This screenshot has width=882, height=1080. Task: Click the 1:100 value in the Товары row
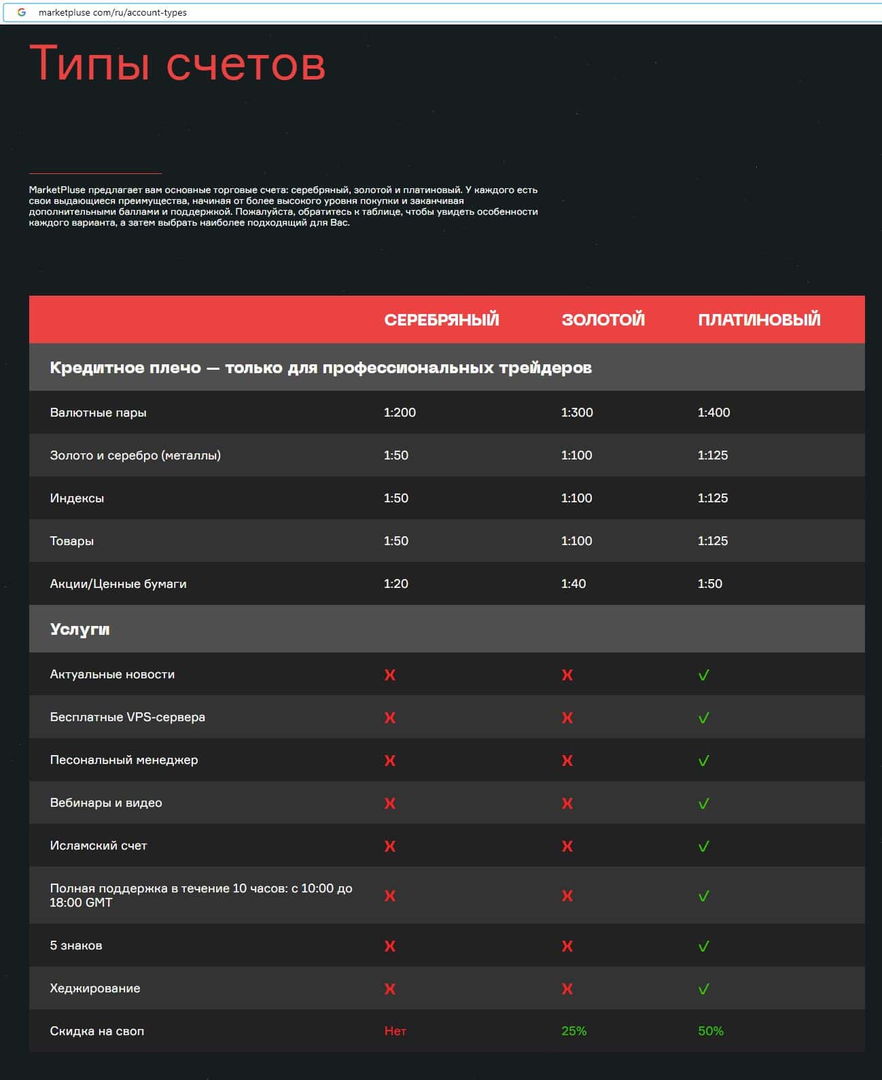point(576,541)
